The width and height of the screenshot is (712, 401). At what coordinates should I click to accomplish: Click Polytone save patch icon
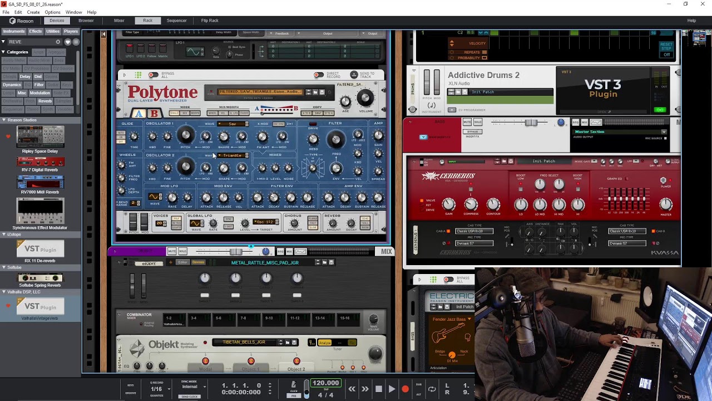[322, 92]
